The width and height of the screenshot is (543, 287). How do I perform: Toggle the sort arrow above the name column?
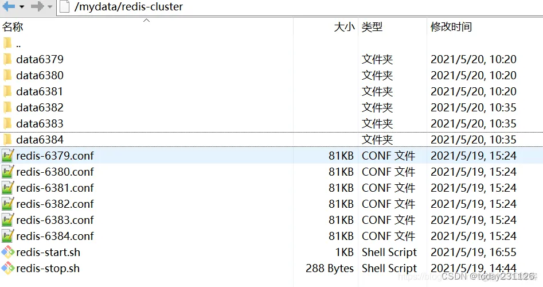pos(146,21)
